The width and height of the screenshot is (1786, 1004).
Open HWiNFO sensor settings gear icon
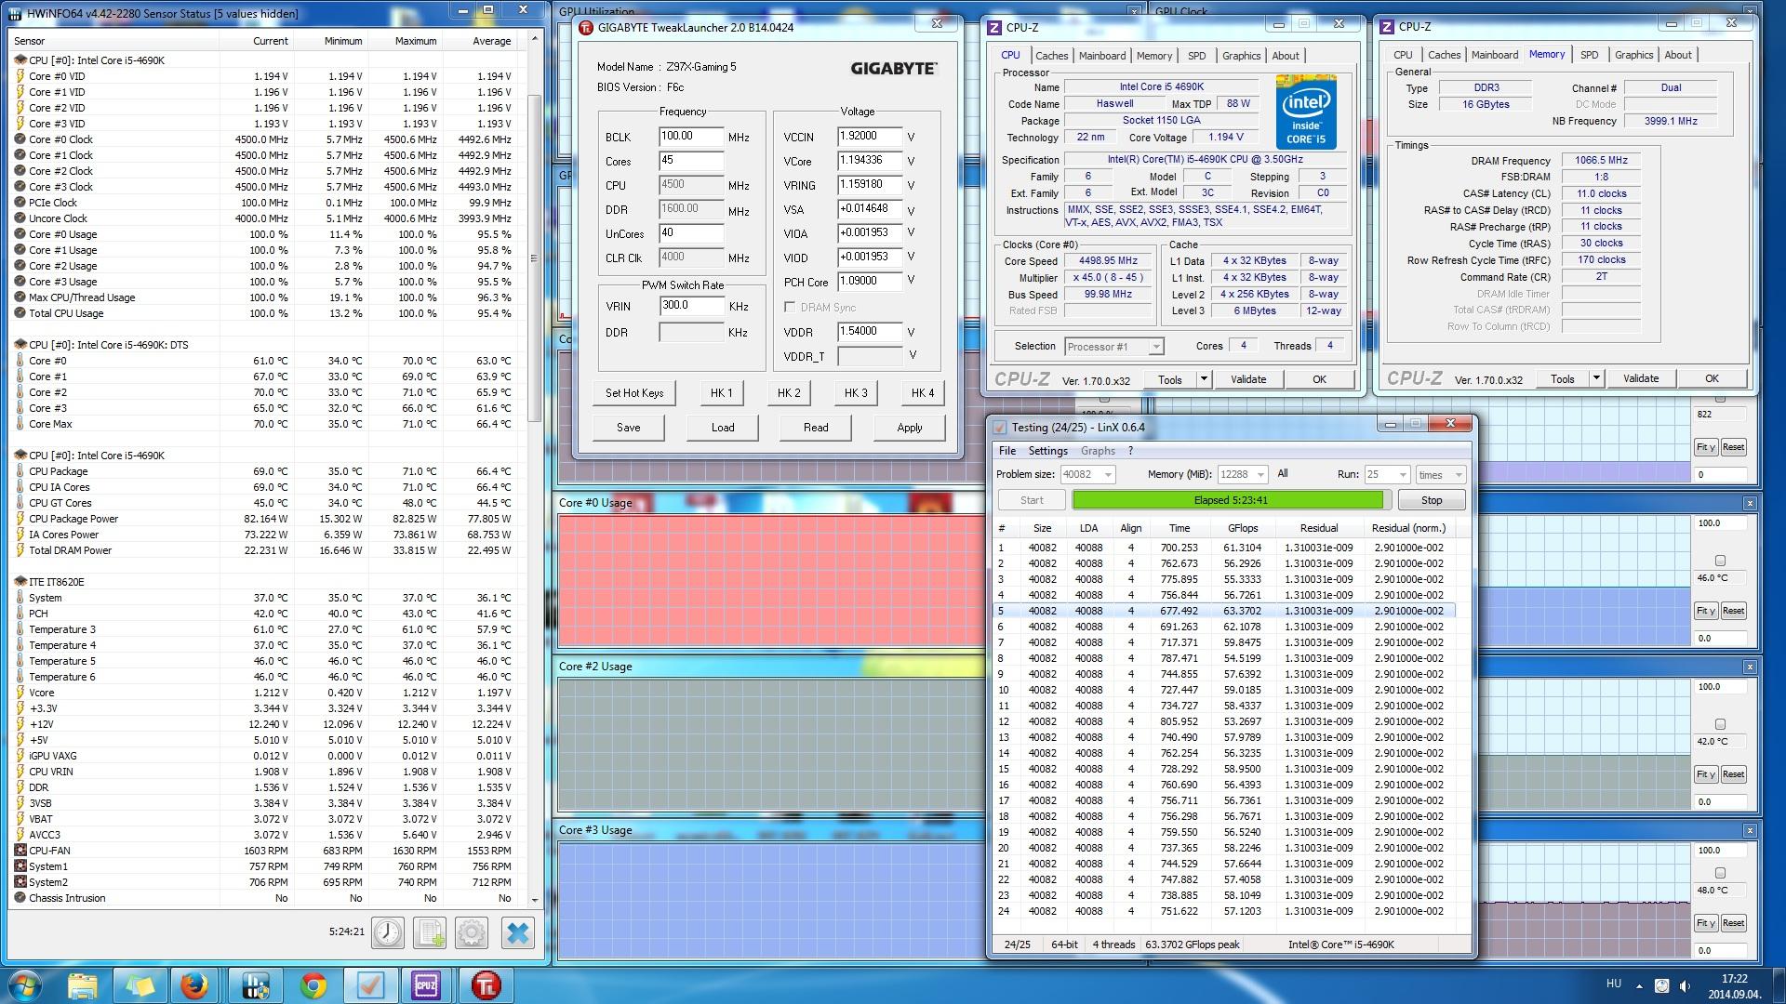(x=472, y=932)
